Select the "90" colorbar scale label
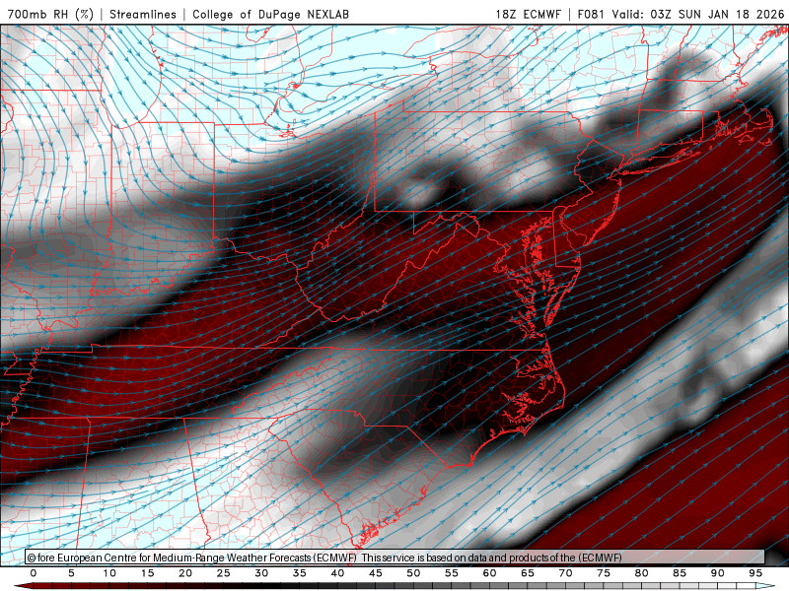Screen dimensions: 789x591 click(x=717, y=573)
